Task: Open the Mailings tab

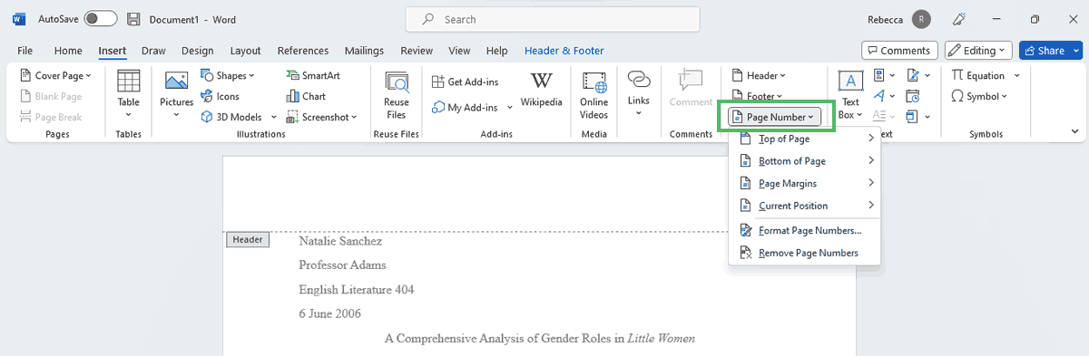Action: point(364,51)
